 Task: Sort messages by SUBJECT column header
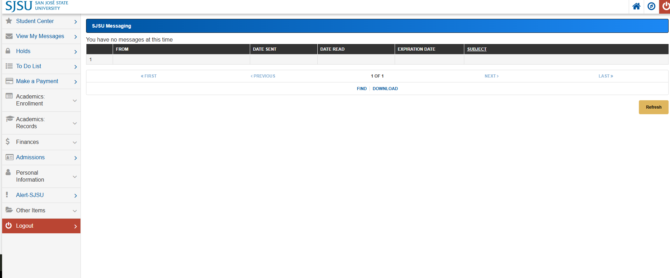(x=477, y=49)
